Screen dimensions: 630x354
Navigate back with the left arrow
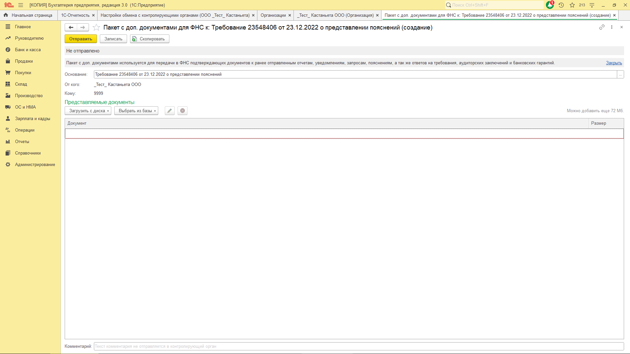71,28
